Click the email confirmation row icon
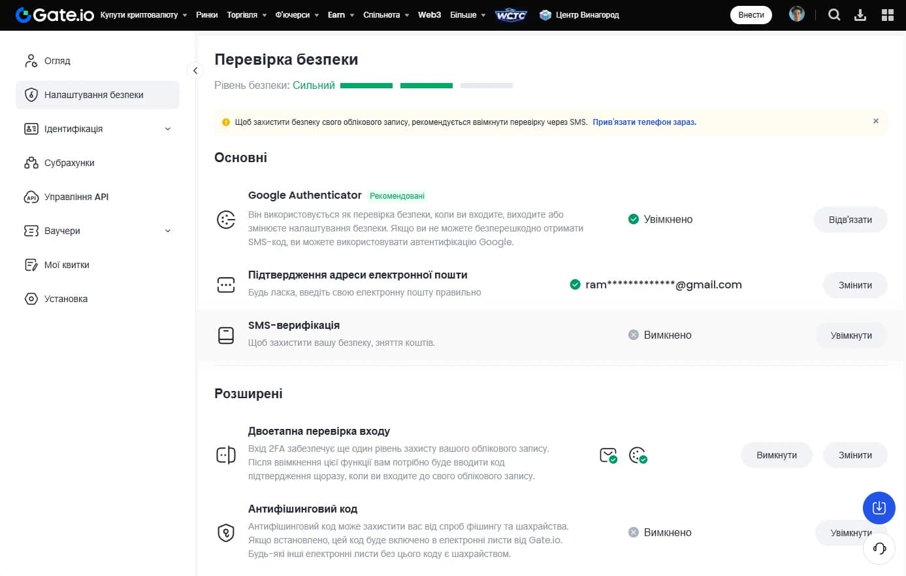This screenshot has width=906, height=576. [x=226, y=284]
